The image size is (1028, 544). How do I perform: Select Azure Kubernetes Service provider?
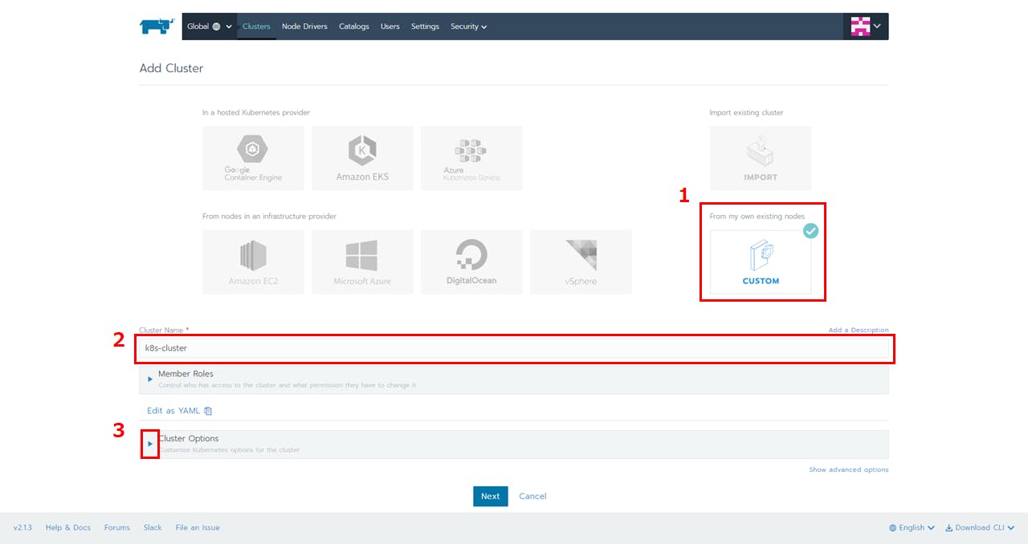(x=471, y=158)
